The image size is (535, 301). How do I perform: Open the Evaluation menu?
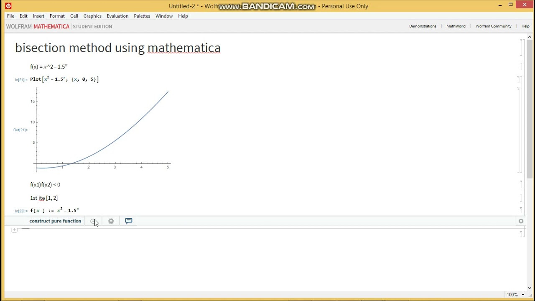click(x=117, y=16)
